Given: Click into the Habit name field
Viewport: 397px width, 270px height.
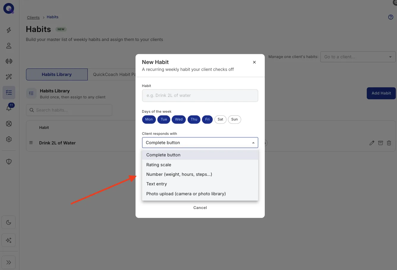Looking at the screenshot, I should point(200,96).
